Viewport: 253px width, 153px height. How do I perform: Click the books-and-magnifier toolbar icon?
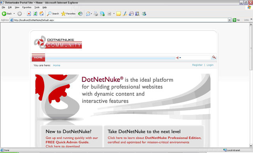click(137, 14)
